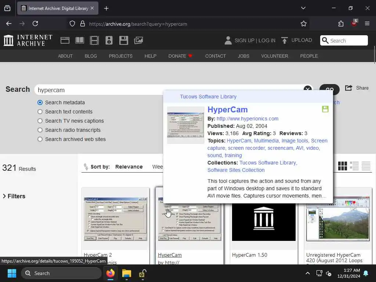Select Search text contents option
Viewport: 376px width, 282px height.
click(x=40, y=112)
